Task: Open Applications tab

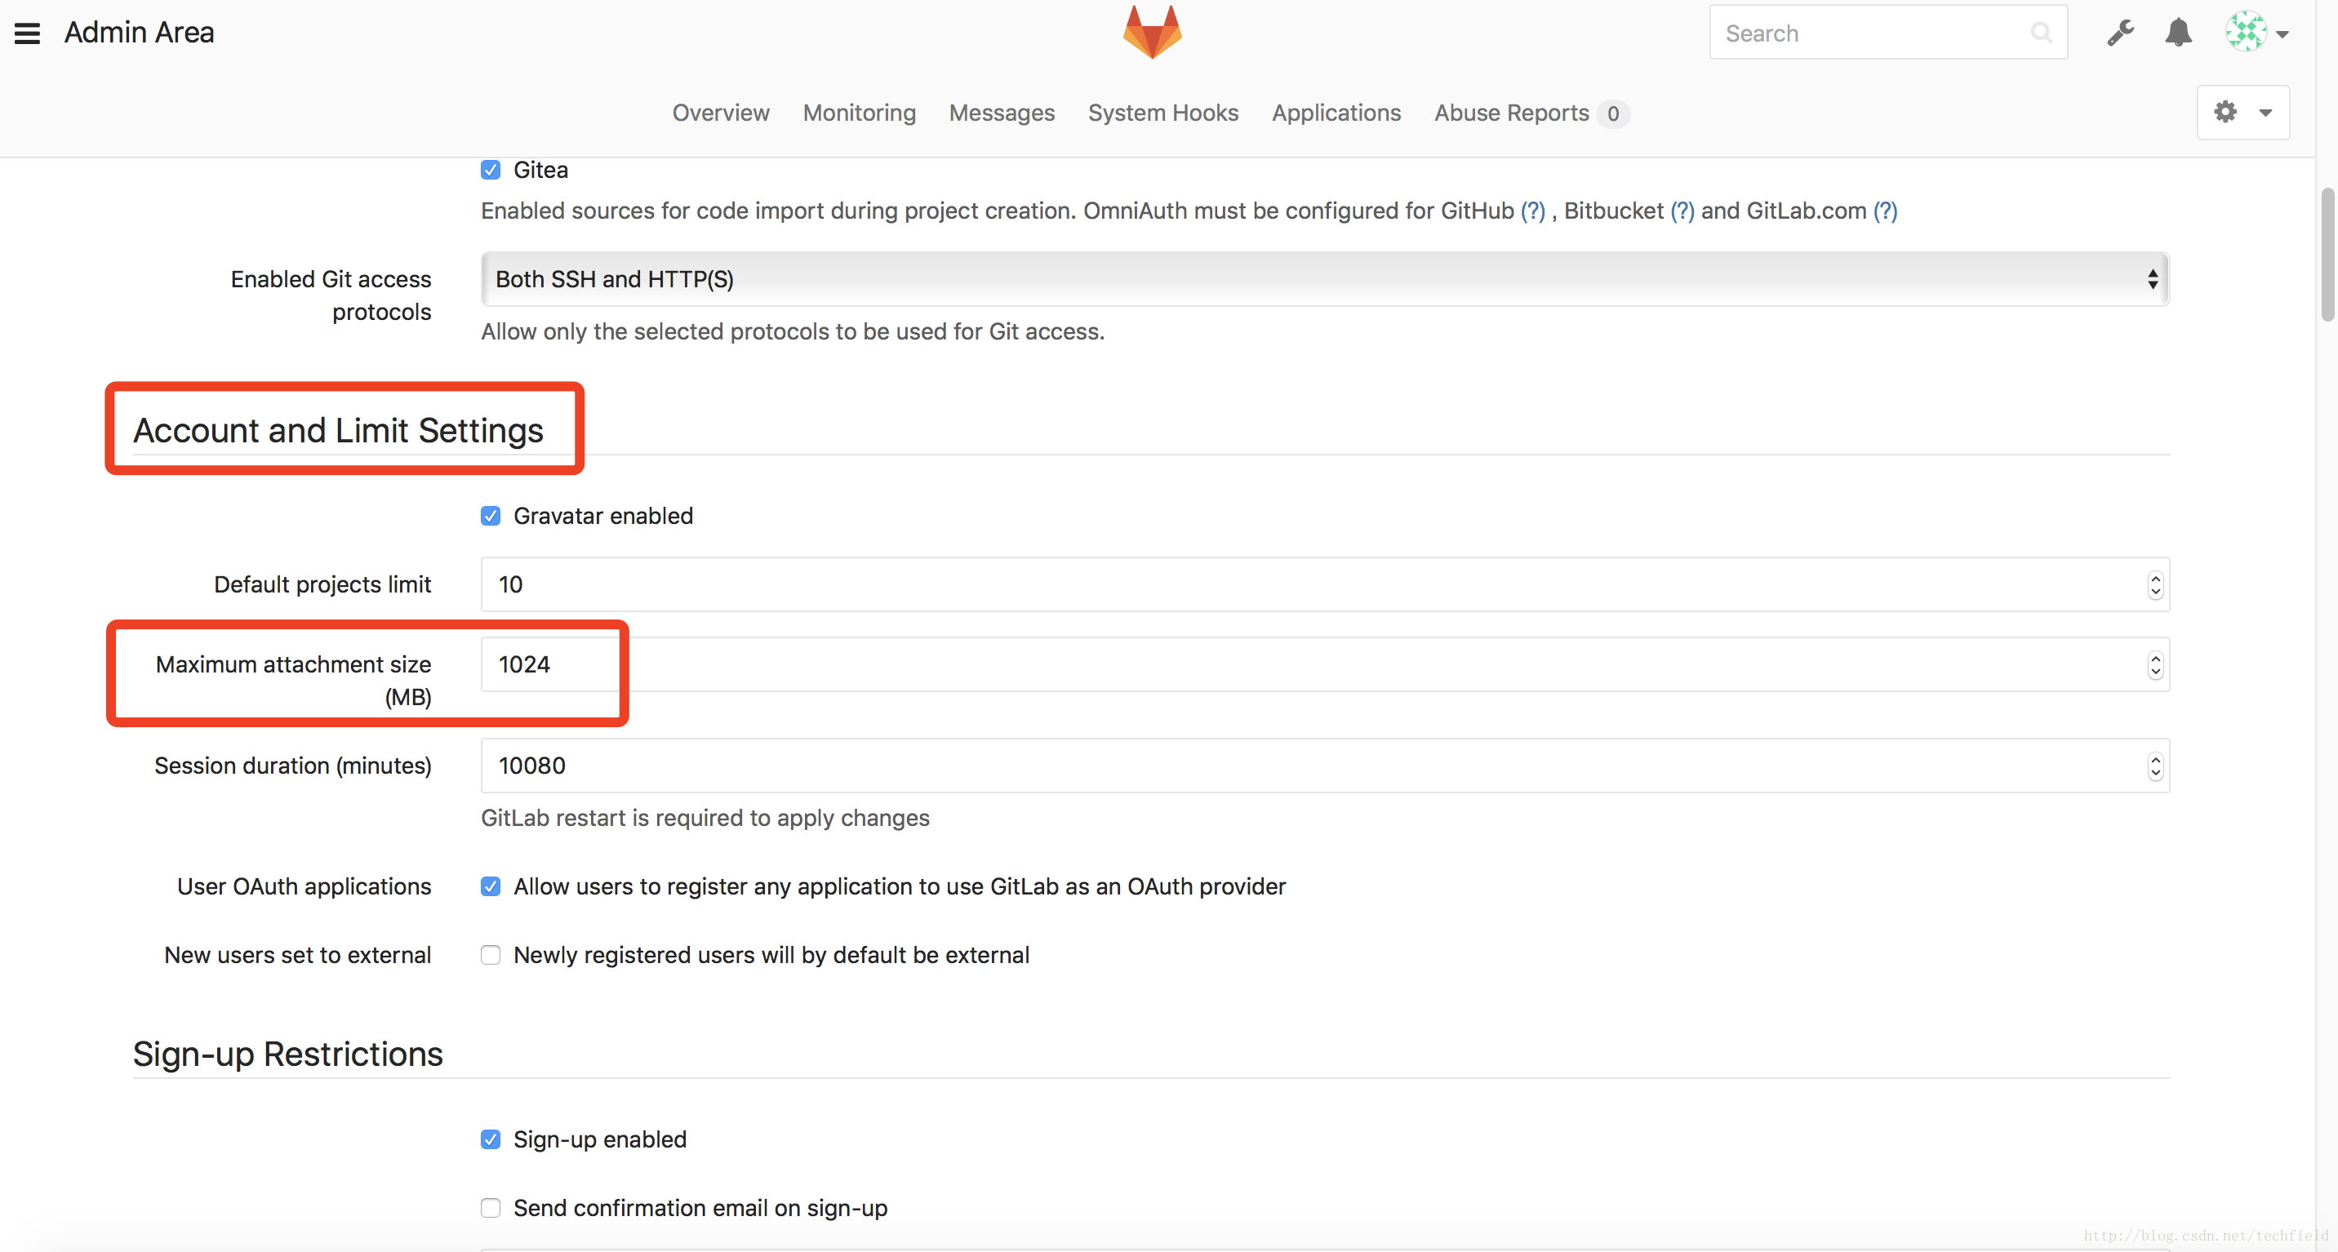Action: [x=1336, y=113]
